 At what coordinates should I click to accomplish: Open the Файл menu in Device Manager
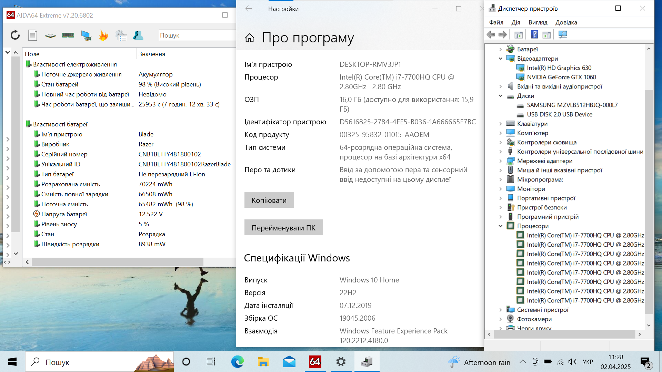[496, 22]
